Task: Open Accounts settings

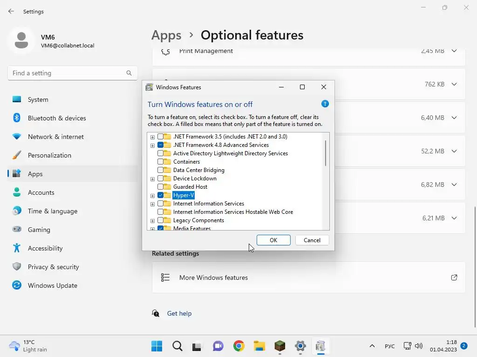Action: 72,192
